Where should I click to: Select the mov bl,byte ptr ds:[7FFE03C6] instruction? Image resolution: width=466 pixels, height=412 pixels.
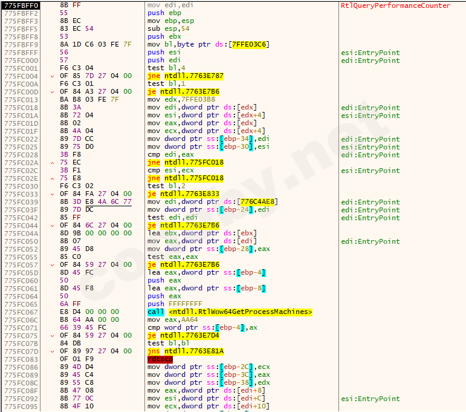pos(208,45)
